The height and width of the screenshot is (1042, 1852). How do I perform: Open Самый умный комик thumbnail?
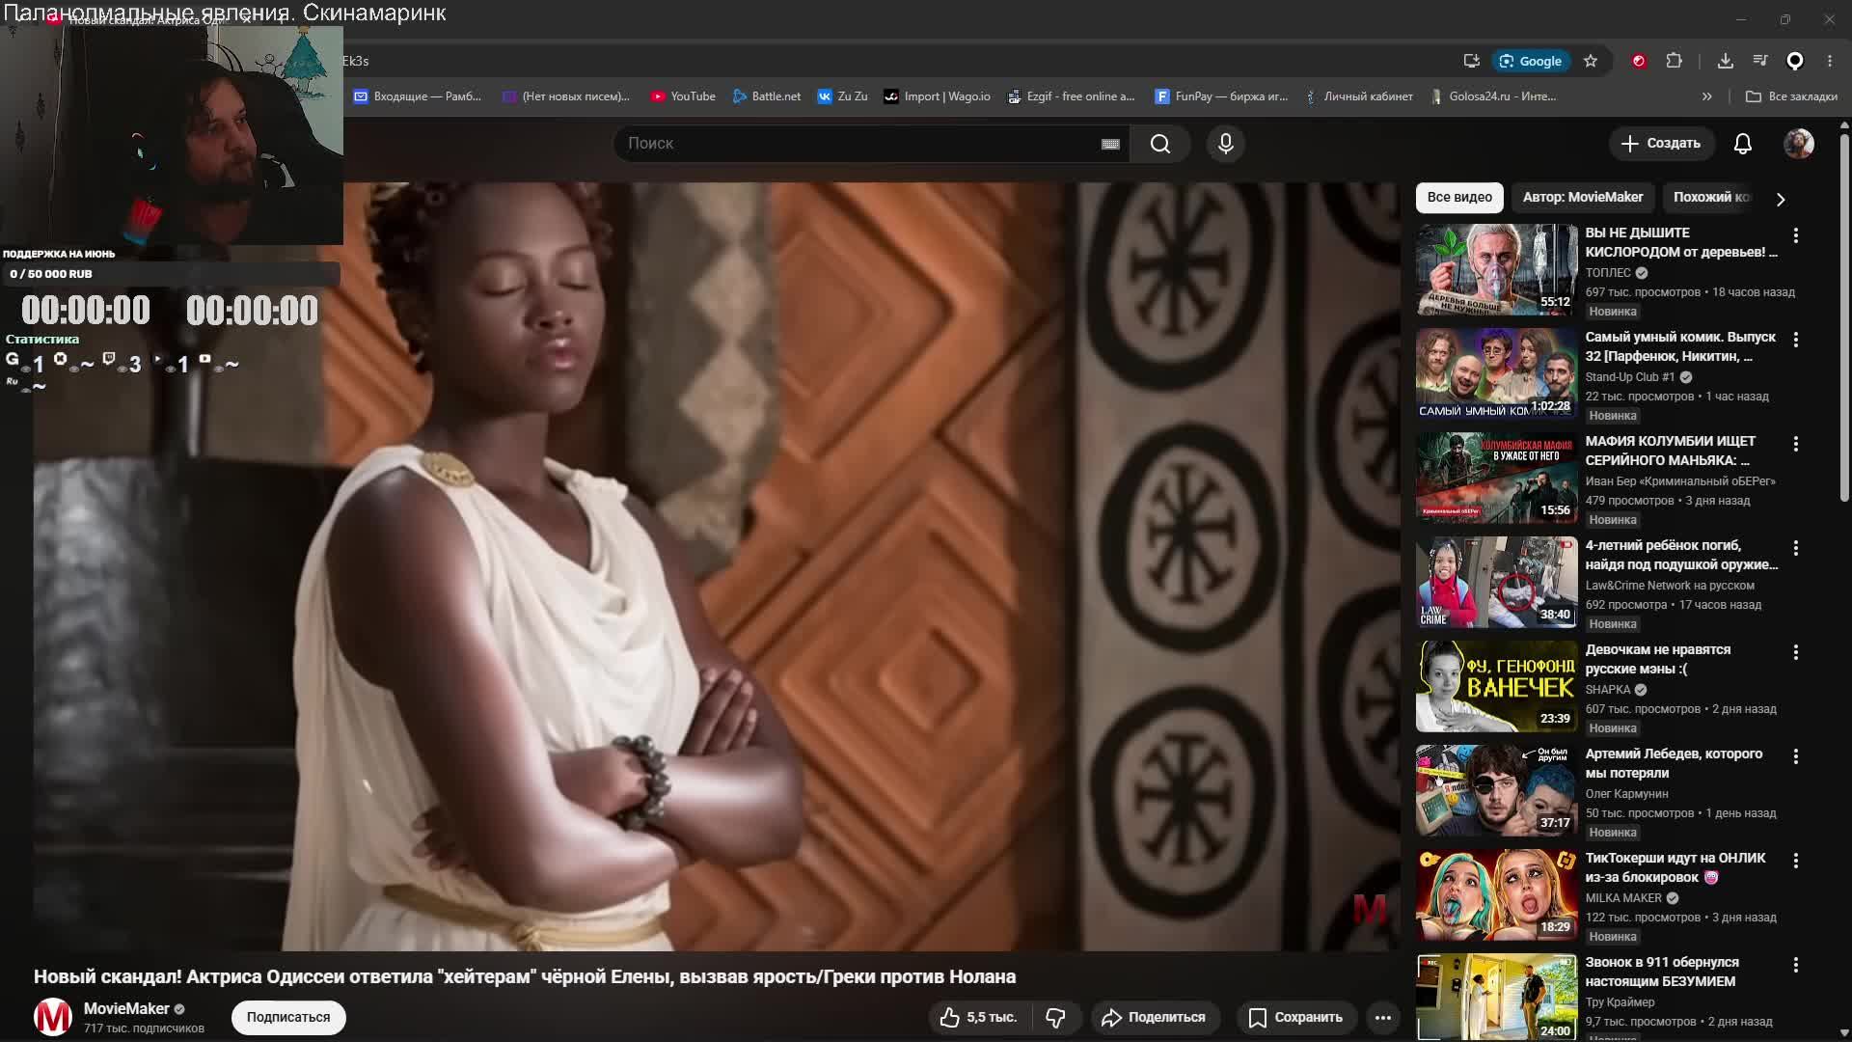1497,374
